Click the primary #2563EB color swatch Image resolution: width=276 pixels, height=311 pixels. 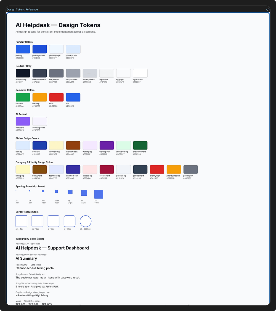click(x=23, y=49)
